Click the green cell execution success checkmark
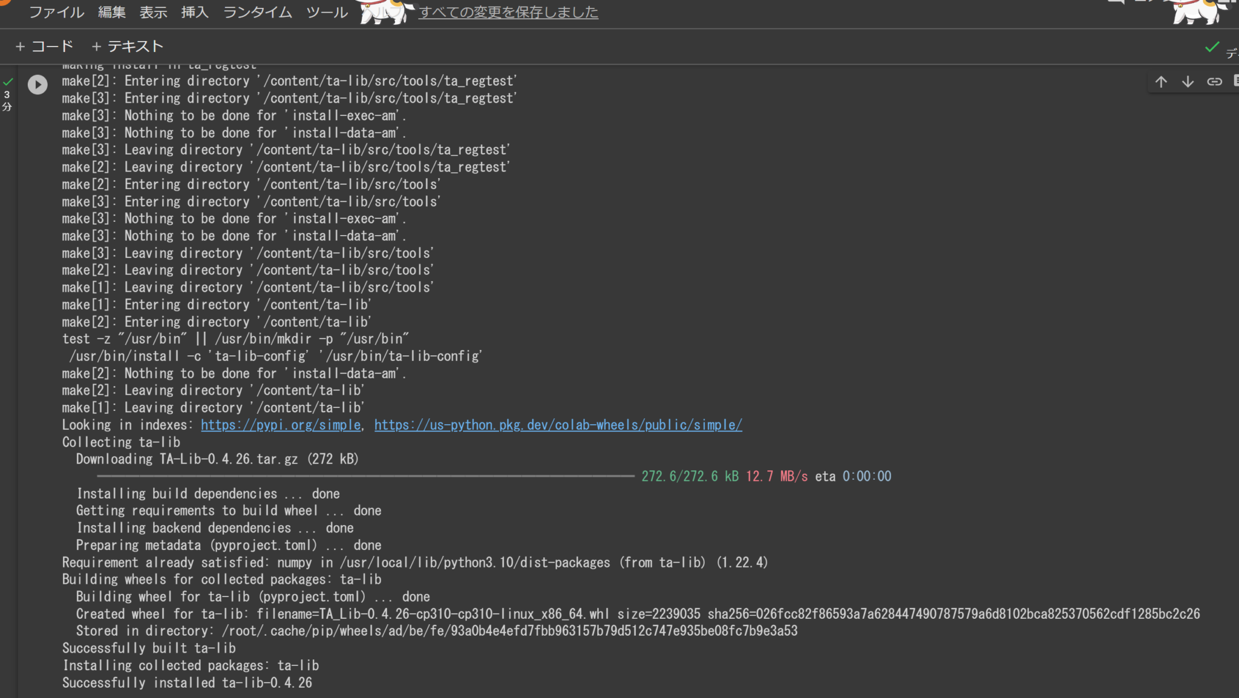The width and height of the screenshot is (1239, 698). click(7, 82)
